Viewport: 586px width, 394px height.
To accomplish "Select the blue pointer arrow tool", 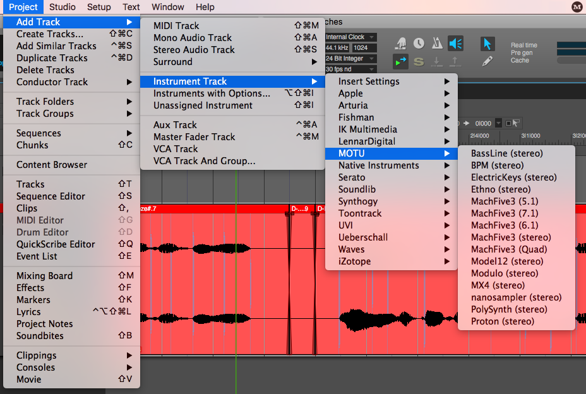I will pyautogui.click(x=487, y=44).
